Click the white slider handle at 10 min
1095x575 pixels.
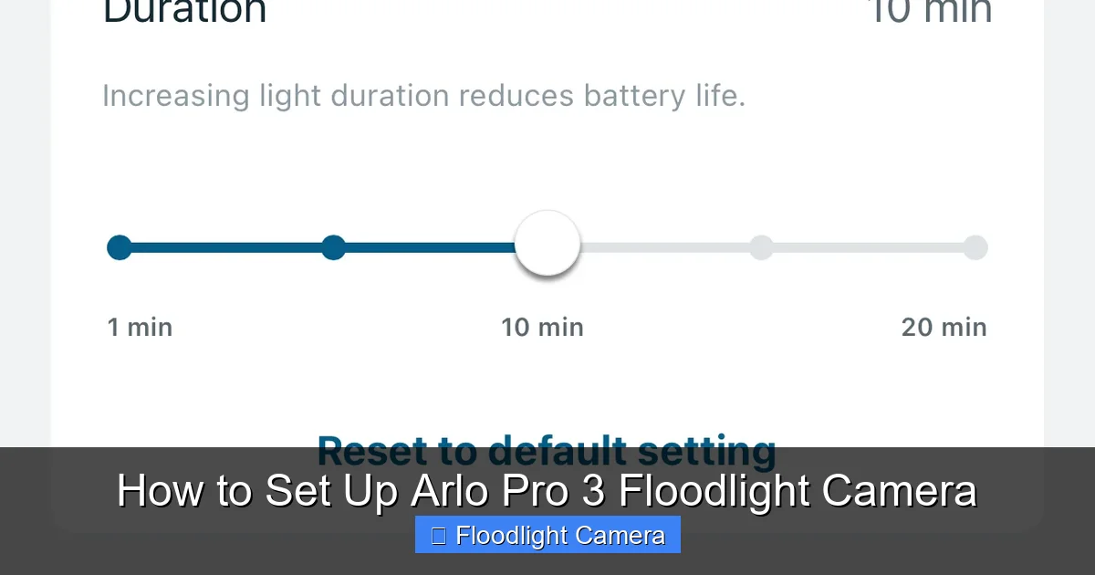click(x=547, y=244)
